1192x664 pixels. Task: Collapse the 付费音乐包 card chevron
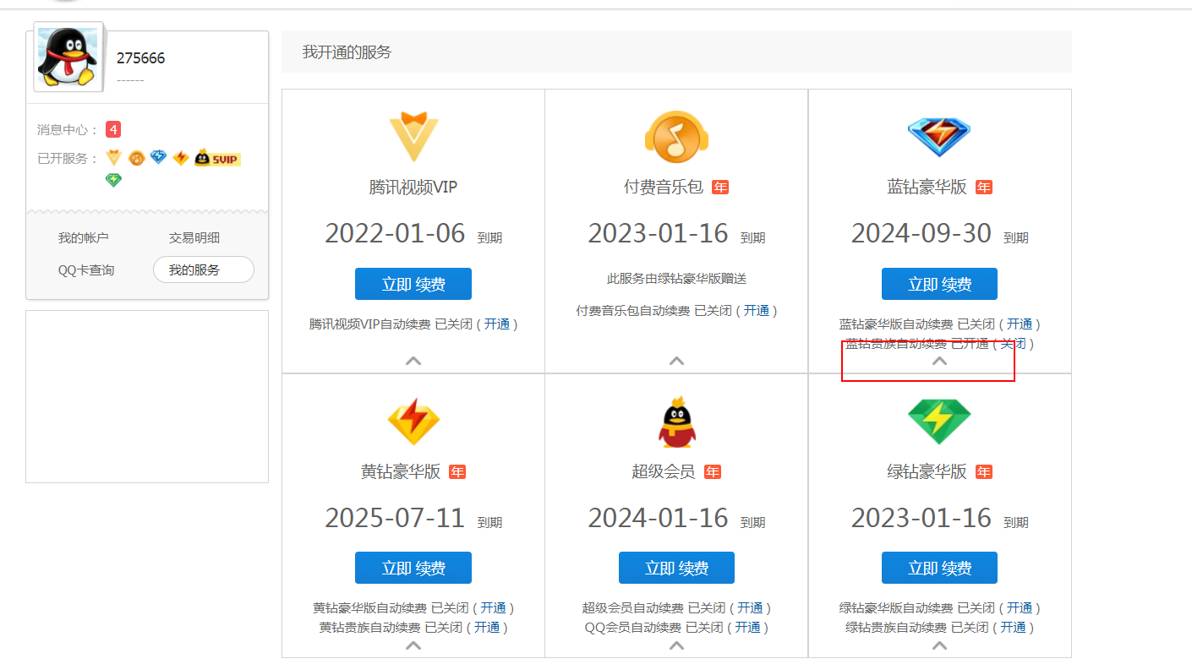tap(676, 361)
